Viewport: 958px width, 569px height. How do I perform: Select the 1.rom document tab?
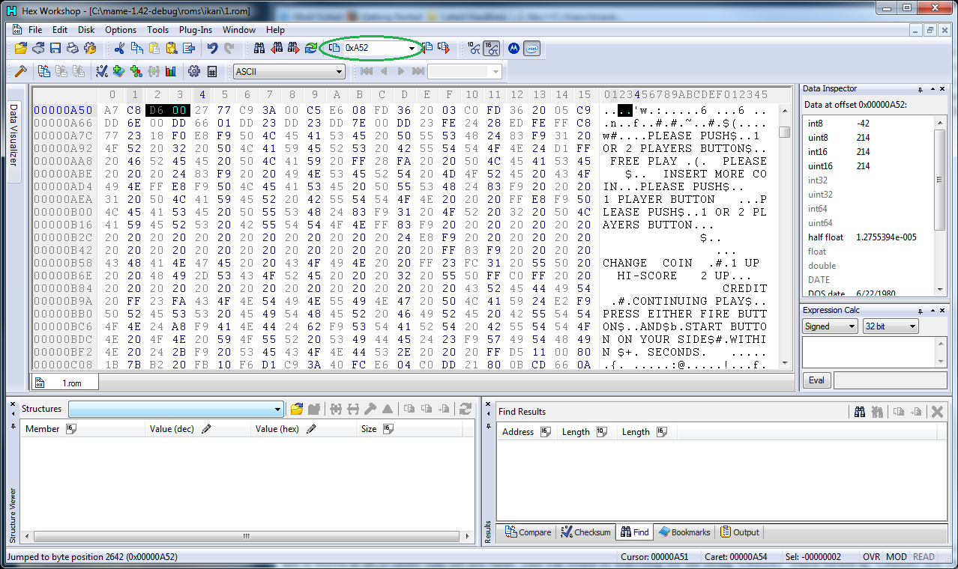64,383
